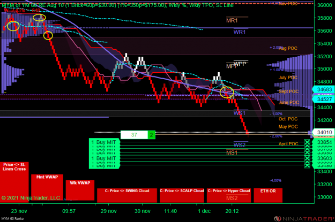Click the 33000 price axis label
The image size is (335, 222).
tap(324, 197)
